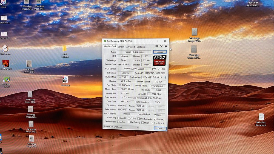
Task: Click the Bus Width value "256 bit"
Action: (158, 90)
